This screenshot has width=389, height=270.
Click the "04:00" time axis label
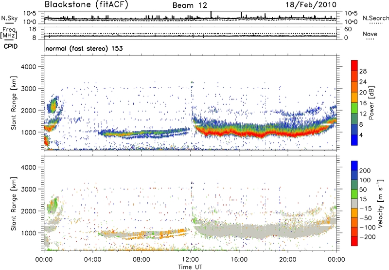click(92, 260)
